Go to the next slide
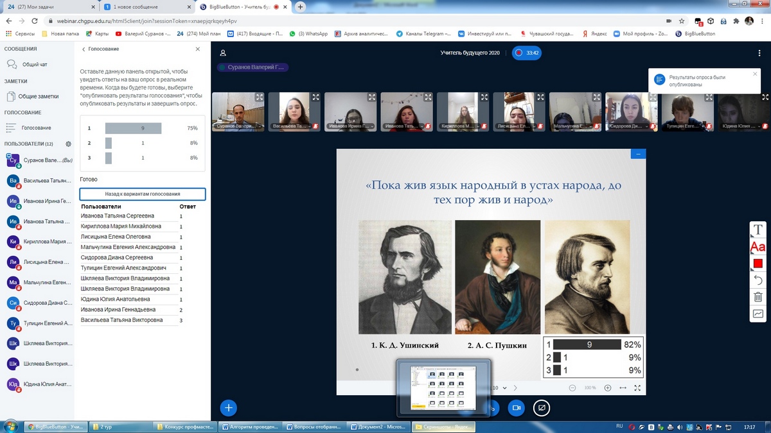Image resolution: width=771 pixels, height=433 pixels. pyautogui.click(x=515, y=388)
